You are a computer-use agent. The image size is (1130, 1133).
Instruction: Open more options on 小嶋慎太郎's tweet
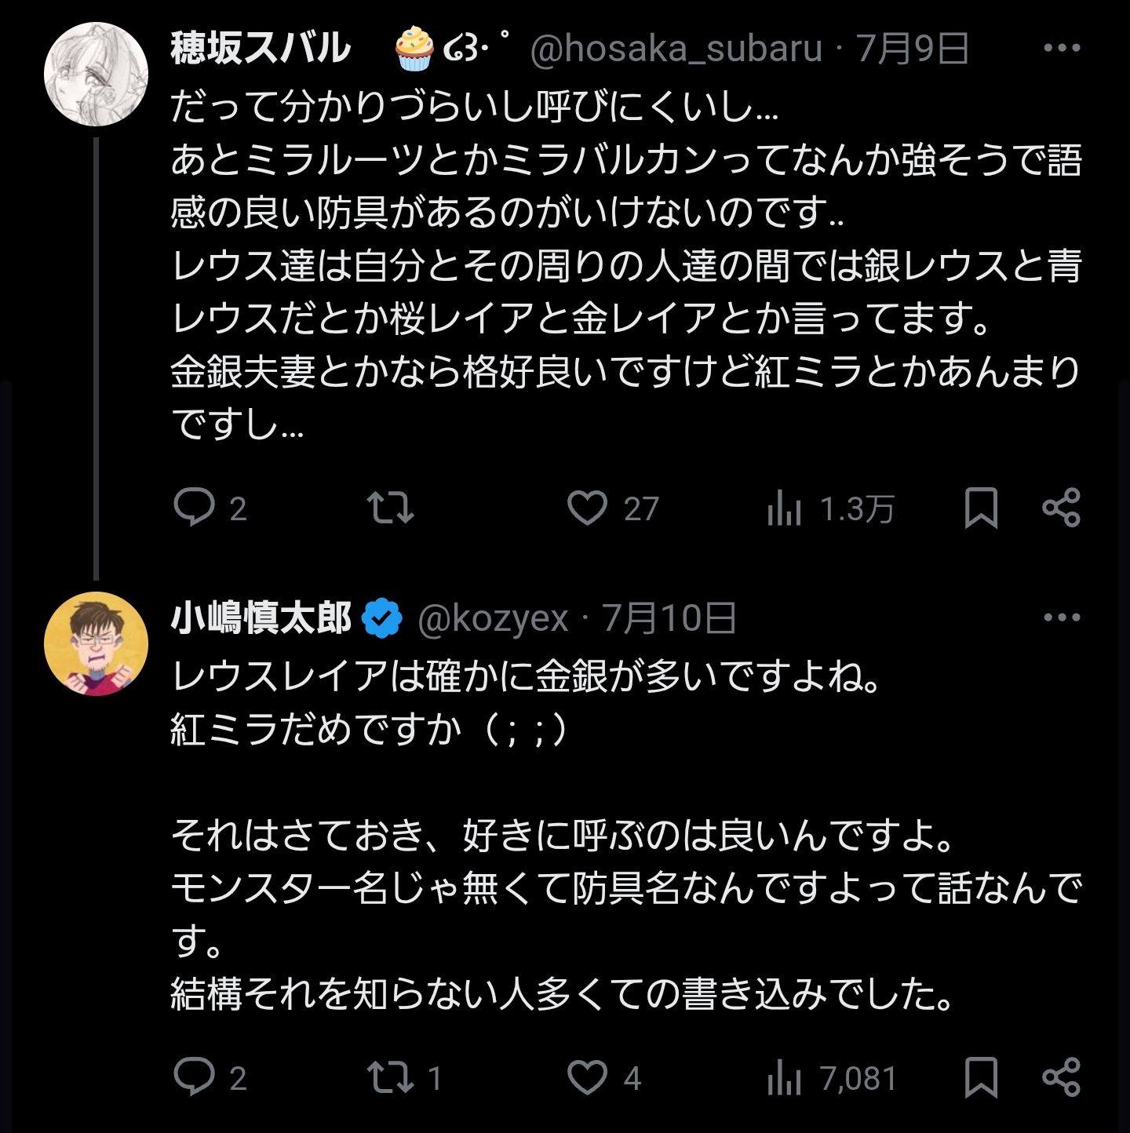coord(1062,618)
